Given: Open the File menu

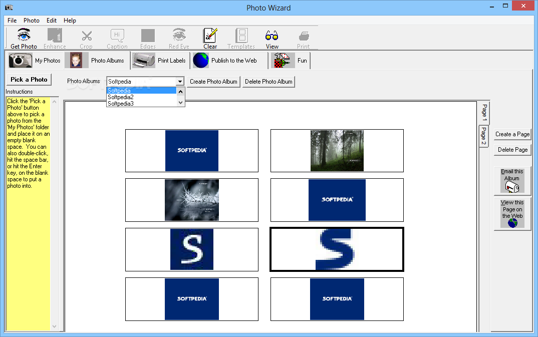Looking at the screenshot, I should 12,21.
